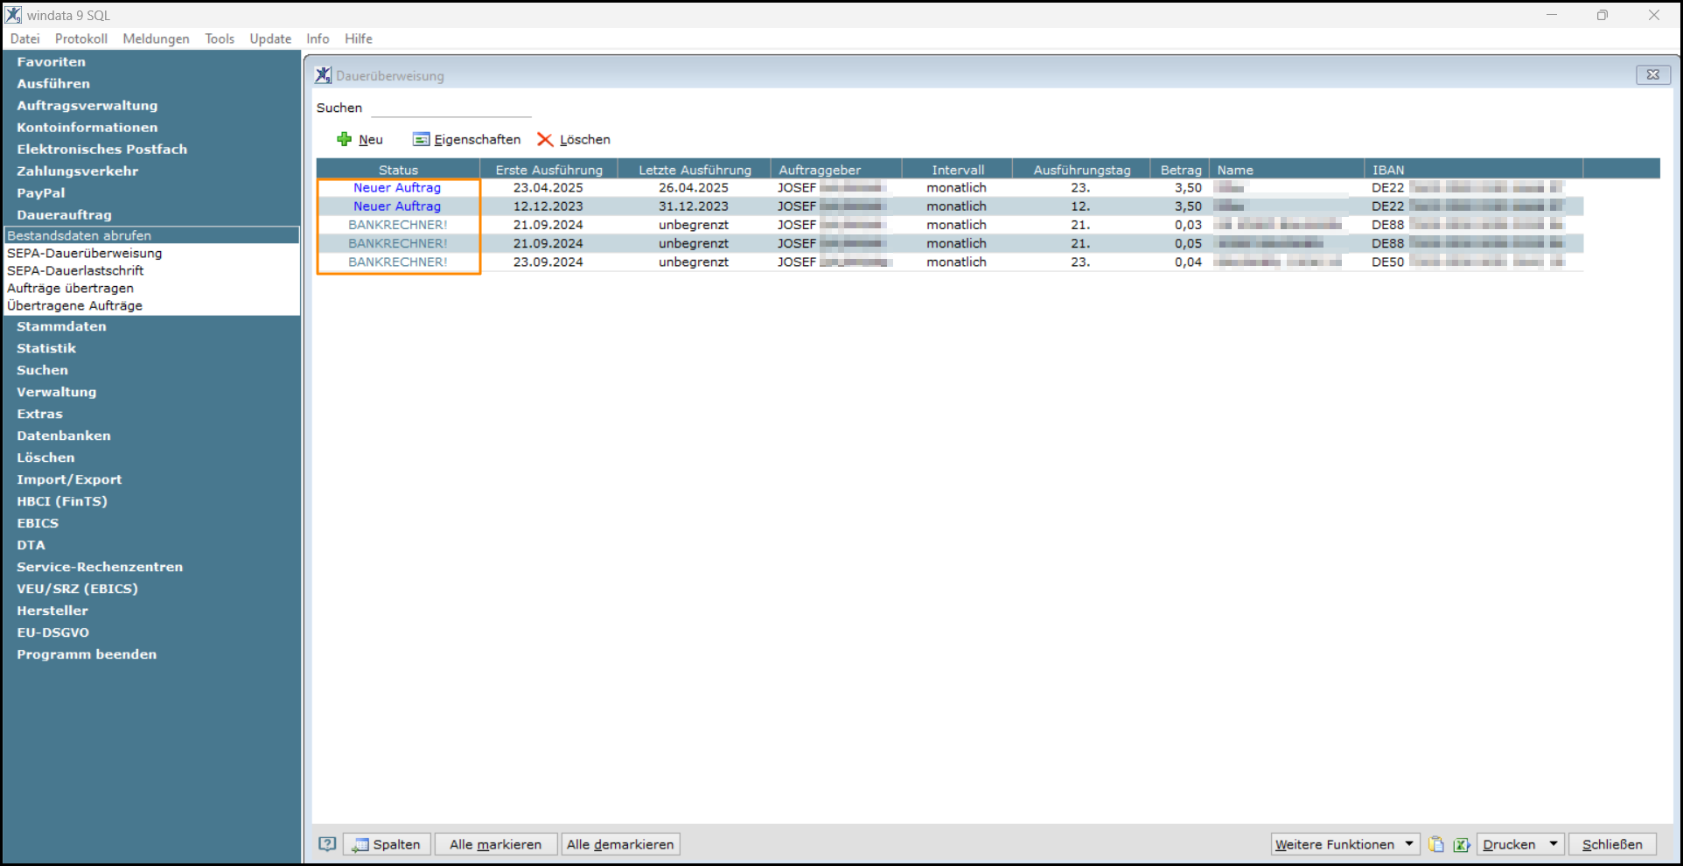Open the Hilfe menu
Viewport: 1683px width, 866px height.
(x=359, y=38)
